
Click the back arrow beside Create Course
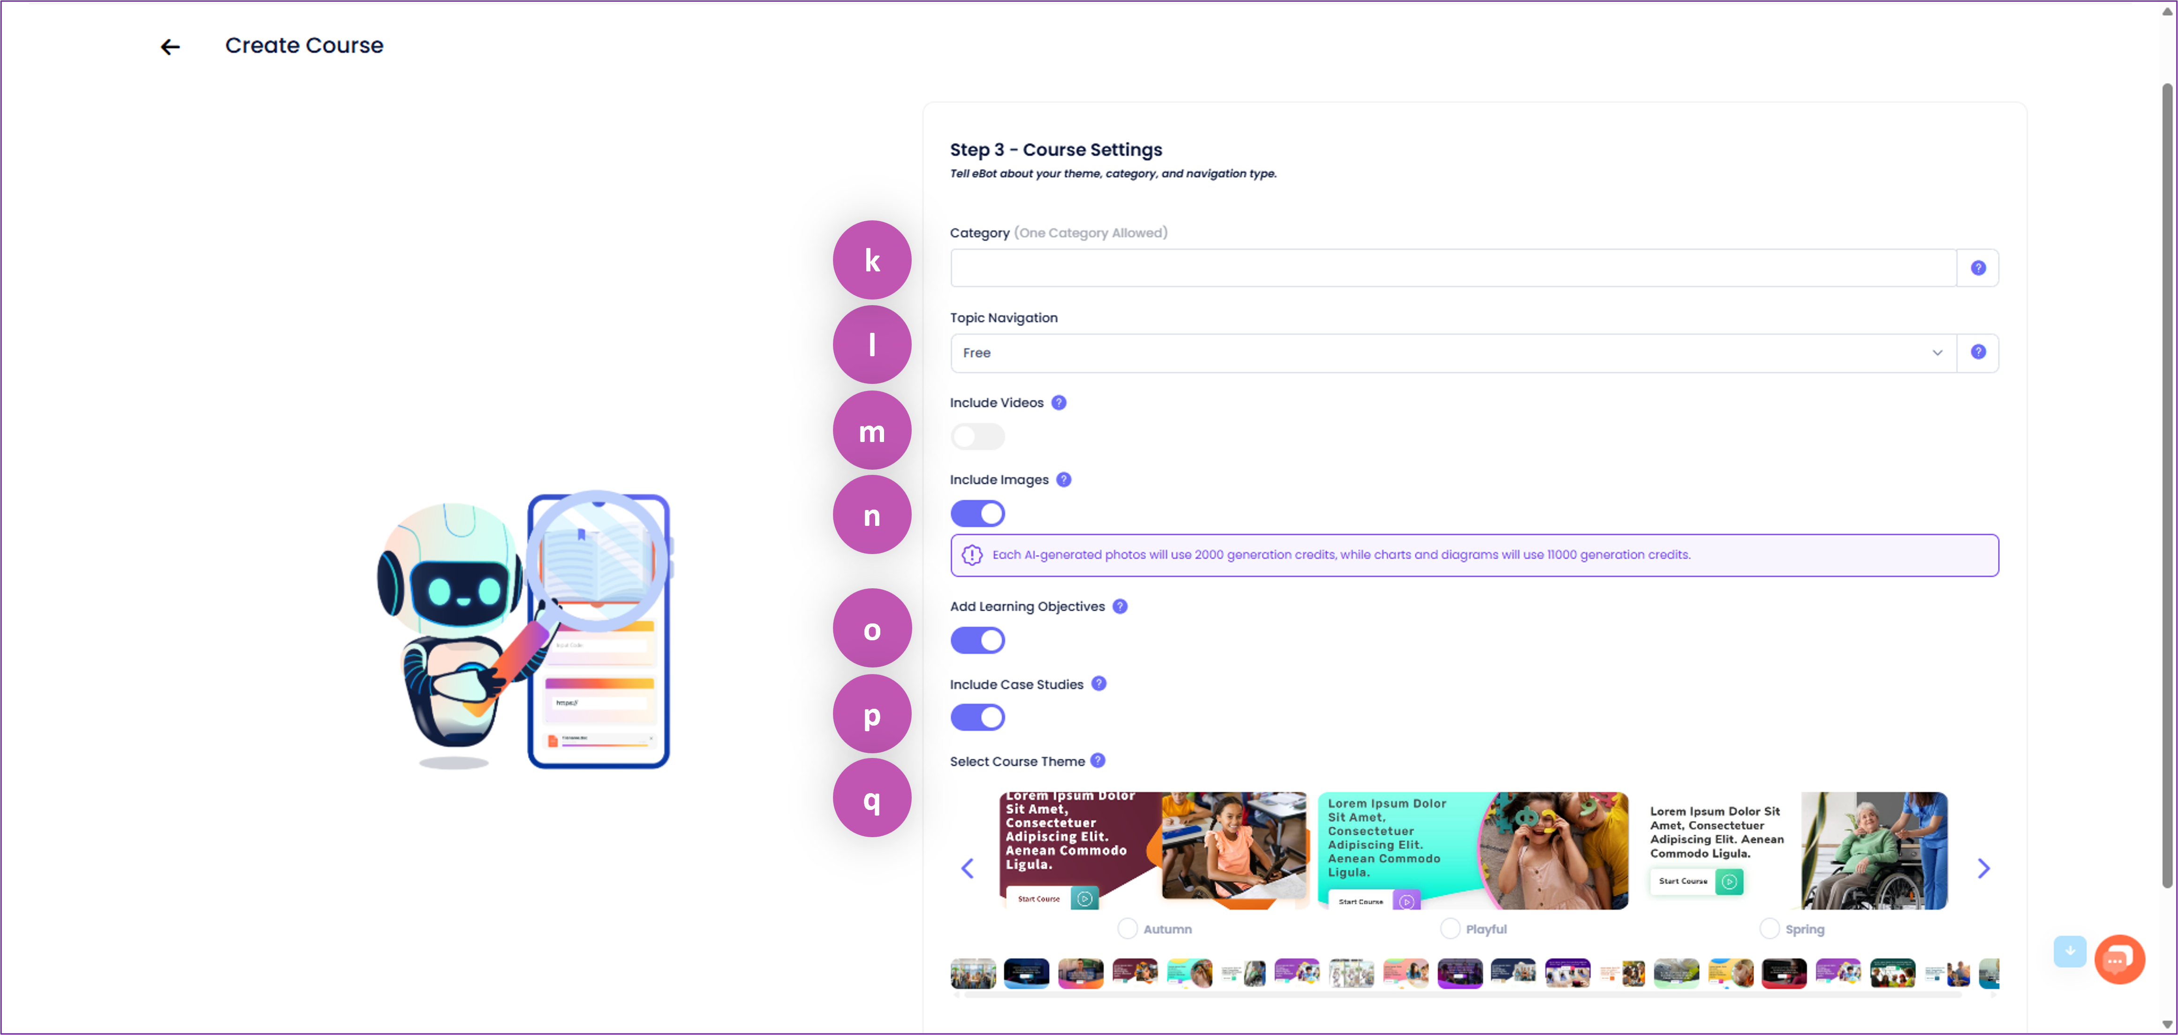170,47
